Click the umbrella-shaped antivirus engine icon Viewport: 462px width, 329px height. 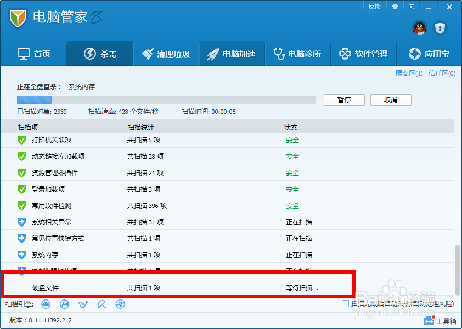102,304
